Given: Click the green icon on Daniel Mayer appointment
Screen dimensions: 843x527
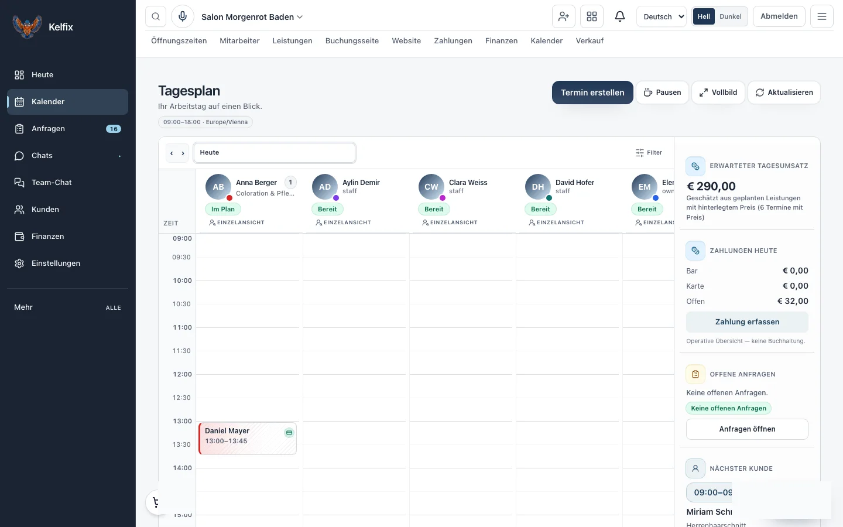Looking at the screenshot, I should coord(289,433).
